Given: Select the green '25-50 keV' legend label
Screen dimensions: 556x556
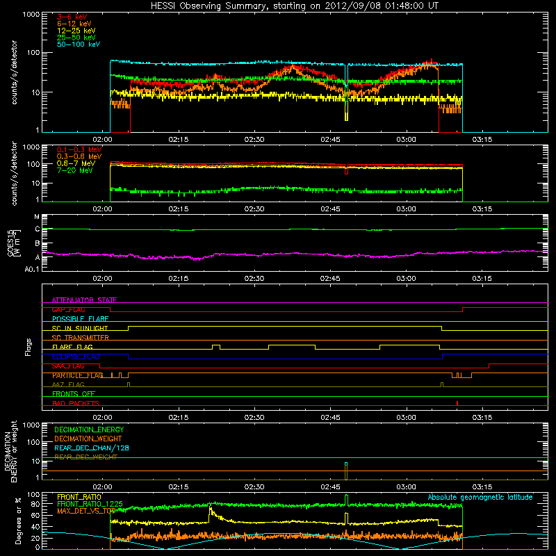Looking at the screenshot, I should point(76,38).
